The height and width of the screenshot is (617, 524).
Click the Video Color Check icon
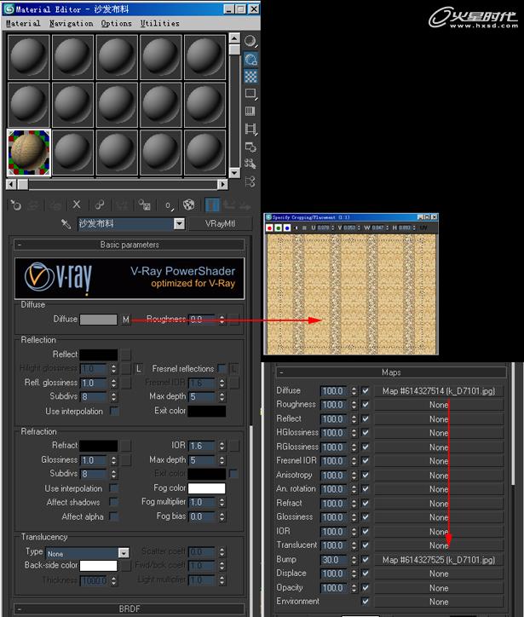pyautogui.click(x=250, y=111)
